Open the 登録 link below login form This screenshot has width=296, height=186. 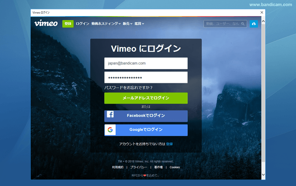[169, 144]
